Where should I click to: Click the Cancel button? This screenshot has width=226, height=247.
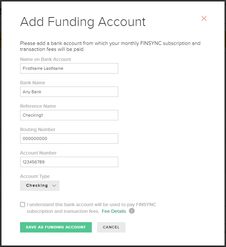(x=111, y=227)
